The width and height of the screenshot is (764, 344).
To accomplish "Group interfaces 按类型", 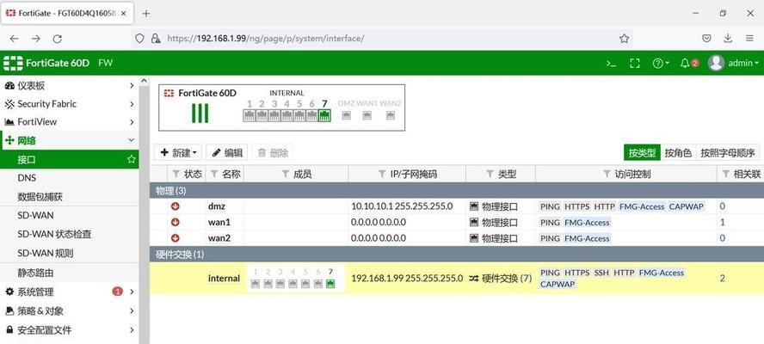I will (x=642, y=153).
